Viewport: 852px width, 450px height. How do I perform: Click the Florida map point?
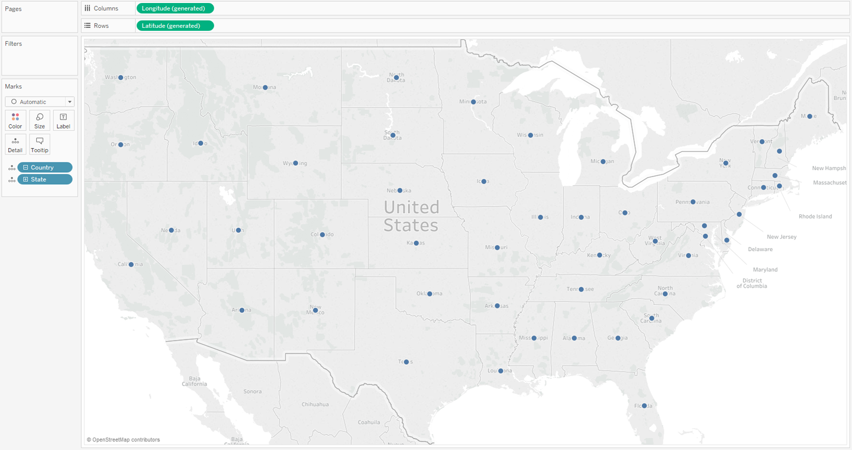[645, 406]
